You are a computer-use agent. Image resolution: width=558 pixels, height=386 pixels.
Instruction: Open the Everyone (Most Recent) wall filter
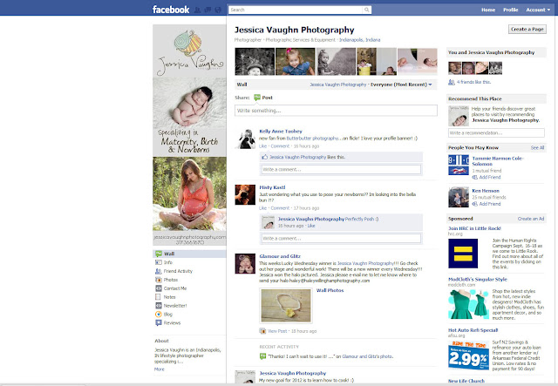click(x=401, y=85)
